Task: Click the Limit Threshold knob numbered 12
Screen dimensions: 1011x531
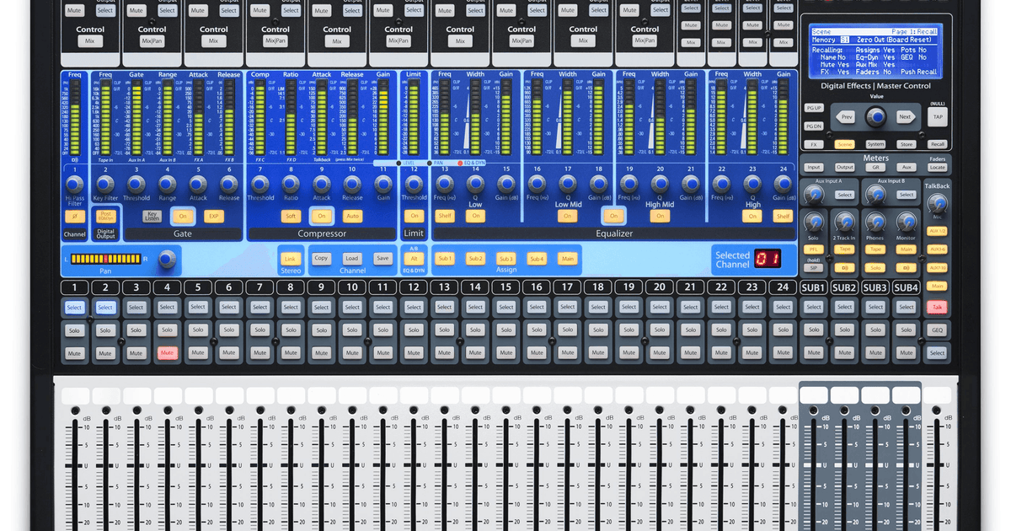Action: pos(414,185)
